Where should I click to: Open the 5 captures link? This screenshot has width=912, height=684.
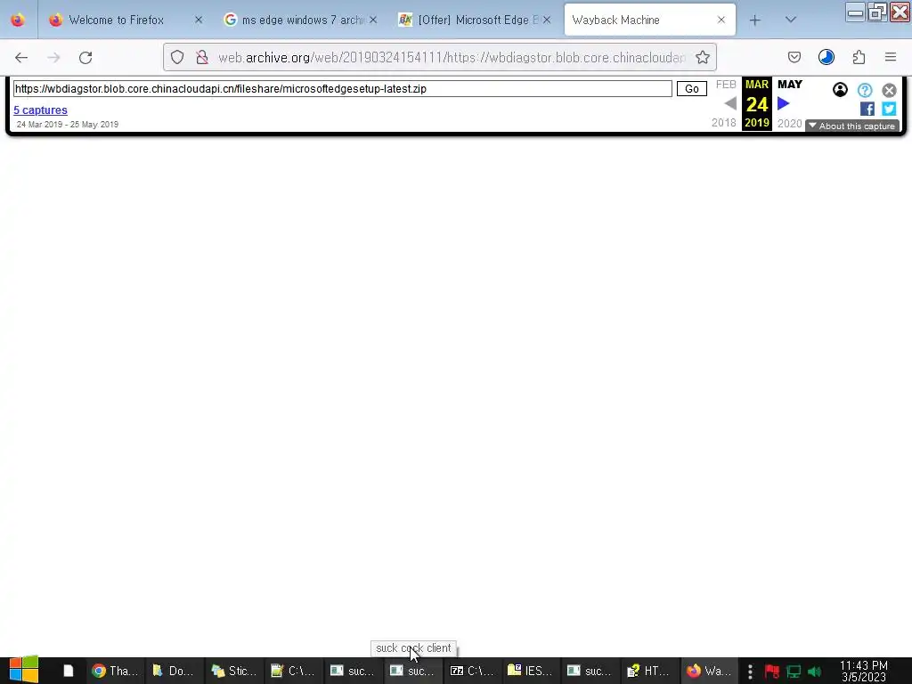[x=40, y=110]
